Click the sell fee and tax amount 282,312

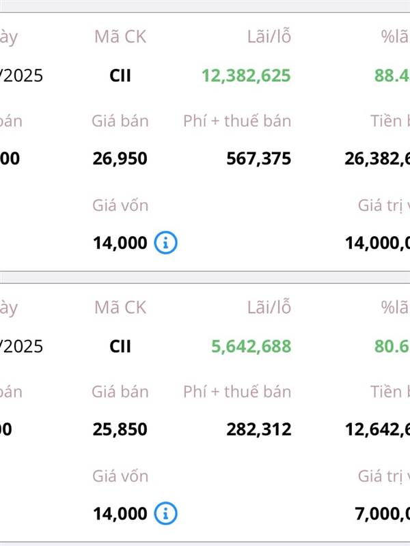click(258, 430)
